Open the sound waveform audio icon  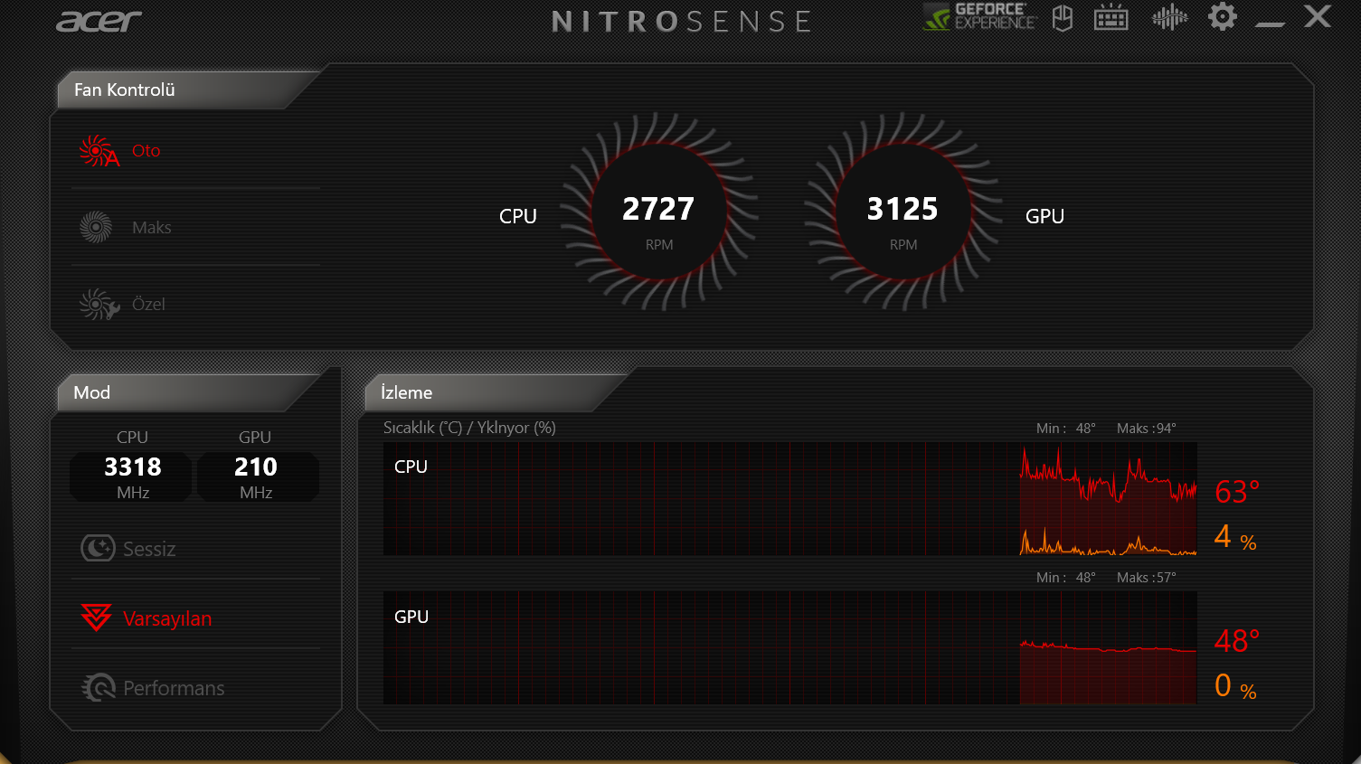click(x=1169, y=17)
